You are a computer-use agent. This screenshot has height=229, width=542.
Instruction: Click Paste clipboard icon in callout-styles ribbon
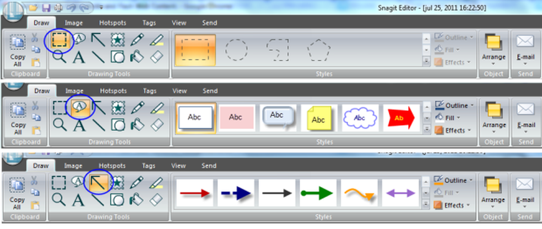coord(36,130)
